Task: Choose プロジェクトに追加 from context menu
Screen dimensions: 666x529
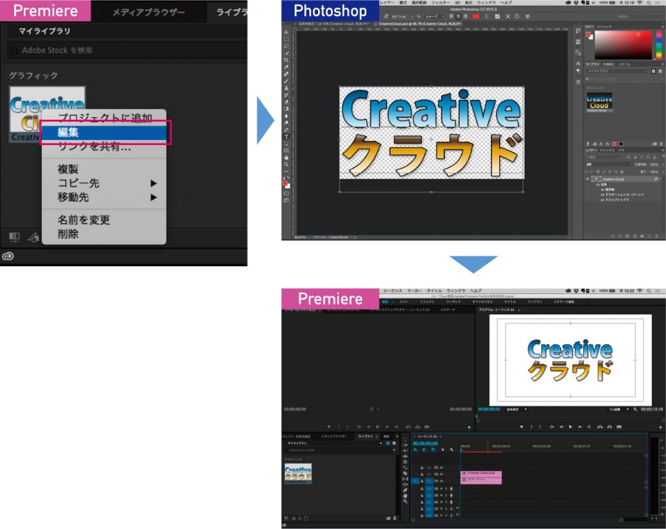Action: [x=104, y=118]
